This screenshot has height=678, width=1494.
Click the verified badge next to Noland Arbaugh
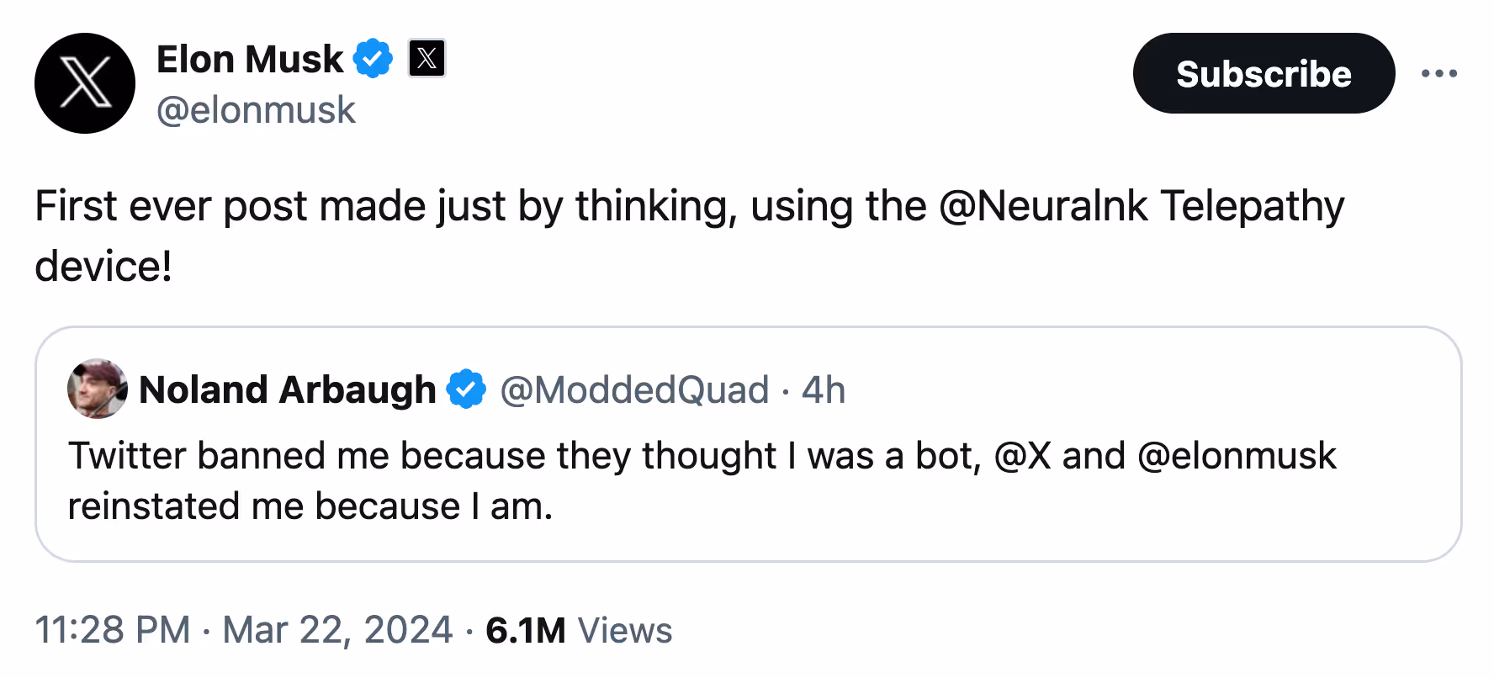(466, 389)
